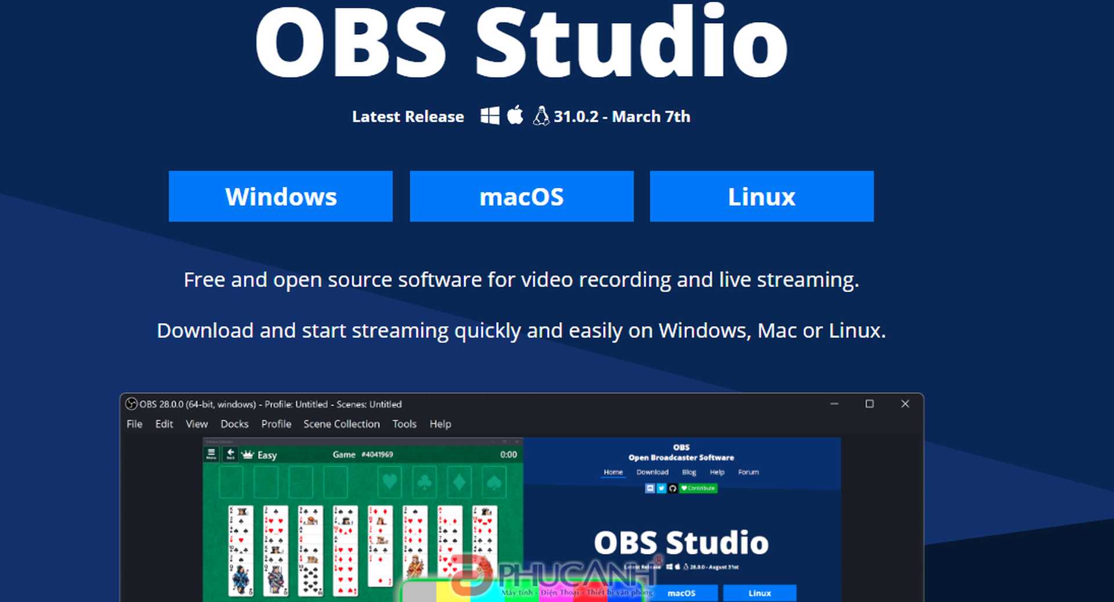The width and height of the screenshot is (1114, 602).
Task: Click the large Linux download button
Action: [762, 196]
